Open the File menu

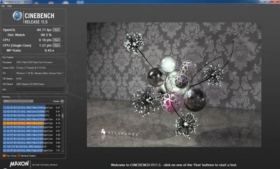click(3, 6)
